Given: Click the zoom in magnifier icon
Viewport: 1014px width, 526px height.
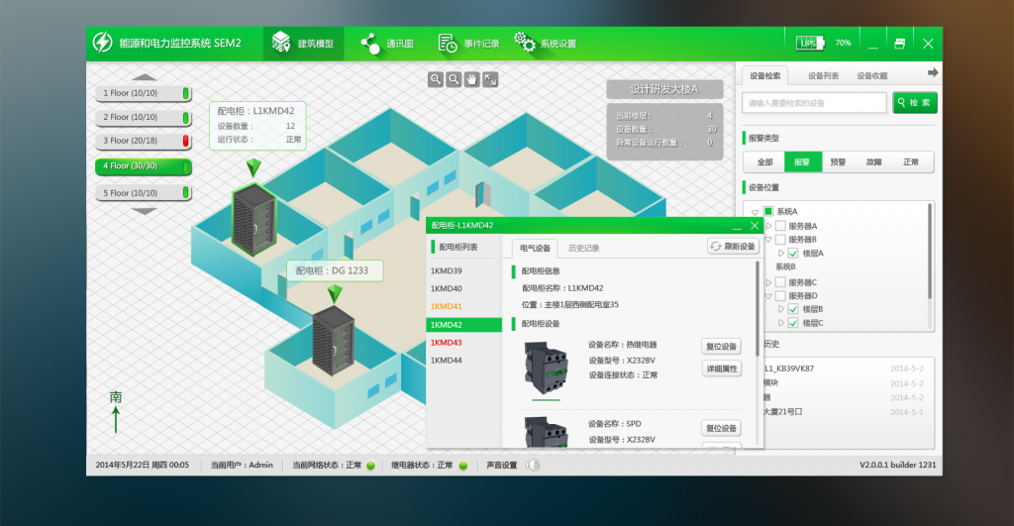Looking at the screenshot, I should pos(436,79).
